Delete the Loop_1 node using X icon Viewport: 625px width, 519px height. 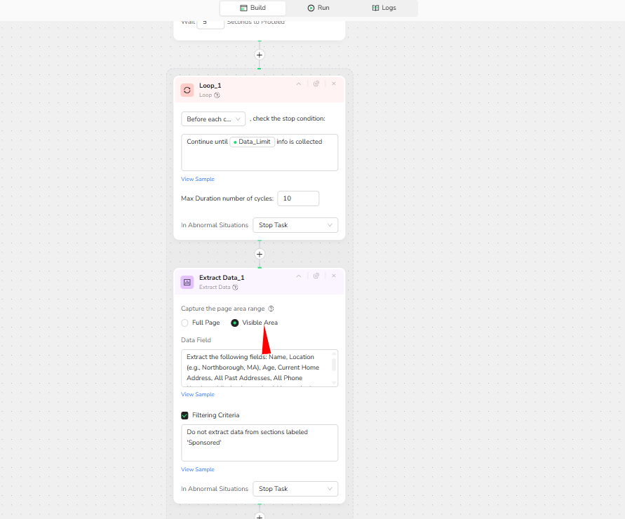click(334, 83)
